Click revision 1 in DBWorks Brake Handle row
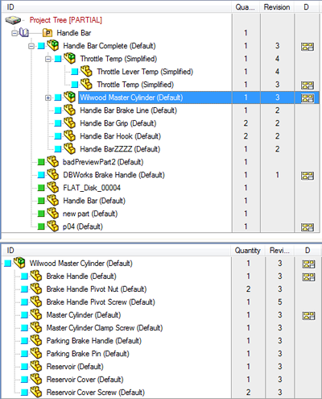 point(277,175)
